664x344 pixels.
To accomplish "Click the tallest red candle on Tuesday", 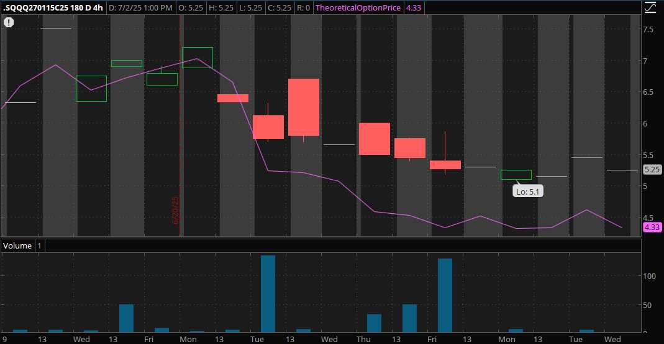I will tap(304, 107).
